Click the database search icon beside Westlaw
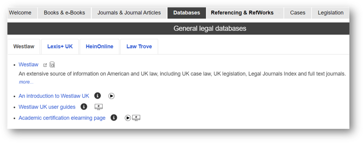The width and height of the screenshot is (363, 143). point(52,65)
